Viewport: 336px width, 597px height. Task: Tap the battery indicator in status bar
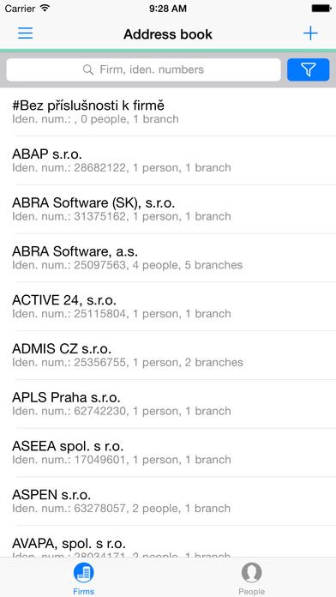pyautogui.click(x=321, y=9)
